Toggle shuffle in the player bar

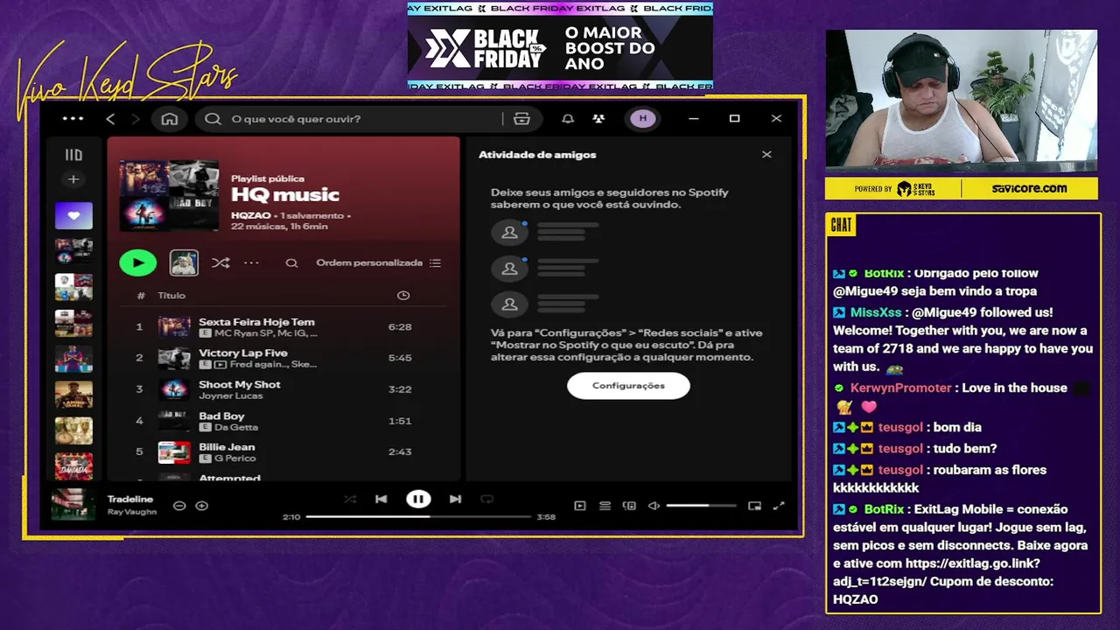pyautogui.click(x=350, y=500)
